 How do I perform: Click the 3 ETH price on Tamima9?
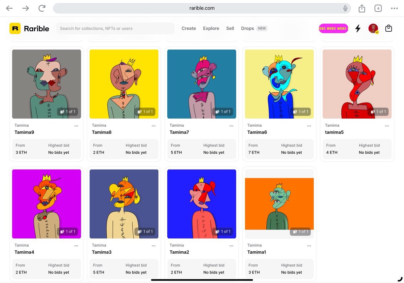(22, 153)
